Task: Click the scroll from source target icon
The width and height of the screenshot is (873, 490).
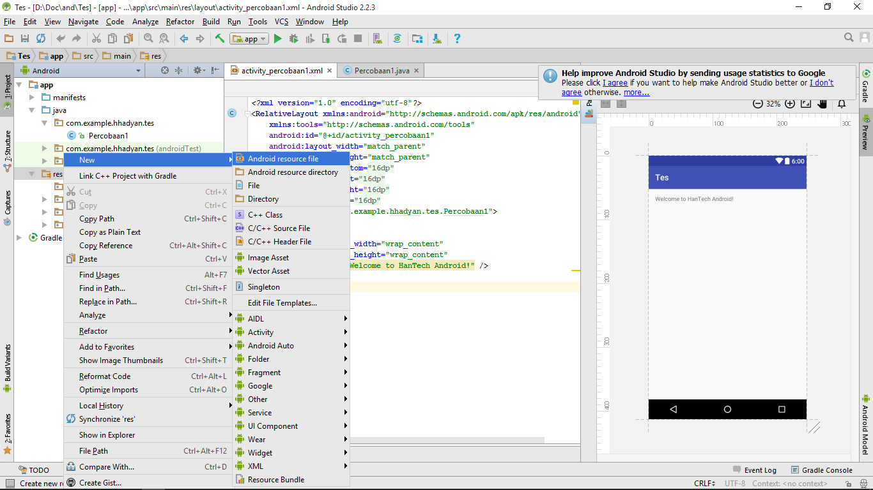Action: pos(165,70)
